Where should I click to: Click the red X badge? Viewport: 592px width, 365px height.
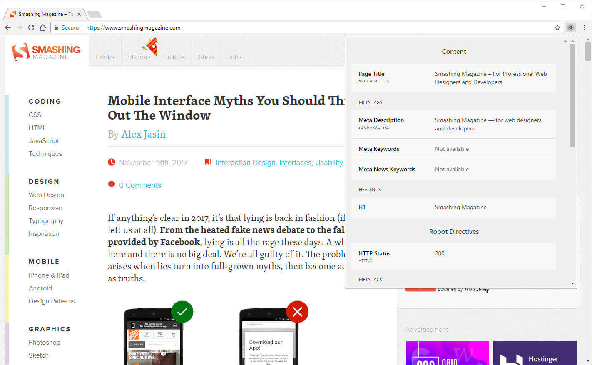tap(297, 312)
